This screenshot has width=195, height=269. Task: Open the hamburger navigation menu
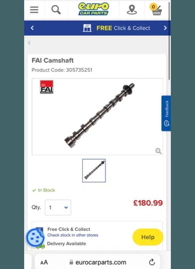[34, 10]
